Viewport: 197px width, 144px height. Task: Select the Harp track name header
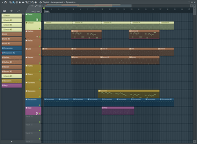pos(33,111)
